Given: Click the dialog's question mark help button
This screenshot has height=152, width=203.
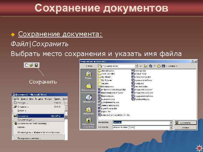Looking at the screenshot, I should click(192, 62).
